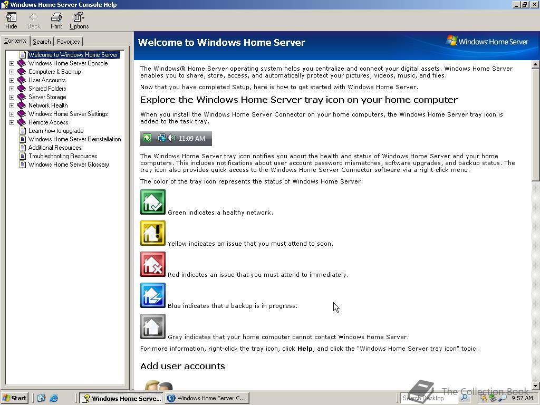Click the Search Desktop input field
Screen dimensions: 540x405
[x=430, y=398]
